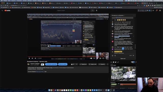Click the Создать клип button
163x92 pixels.
pos(92,64)
